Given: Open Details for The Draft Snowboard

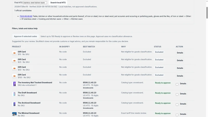Looking at the screenshot, I should pyautogui.click(x=183, y=94).
